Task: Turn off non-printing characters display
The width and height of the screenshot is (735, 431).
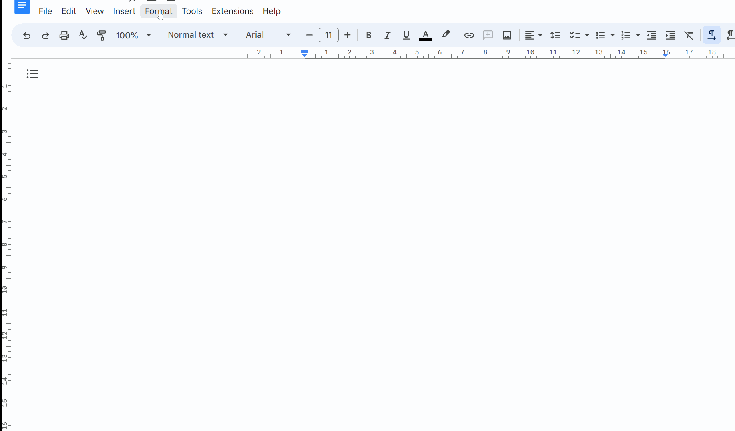Action: point(711,35)
